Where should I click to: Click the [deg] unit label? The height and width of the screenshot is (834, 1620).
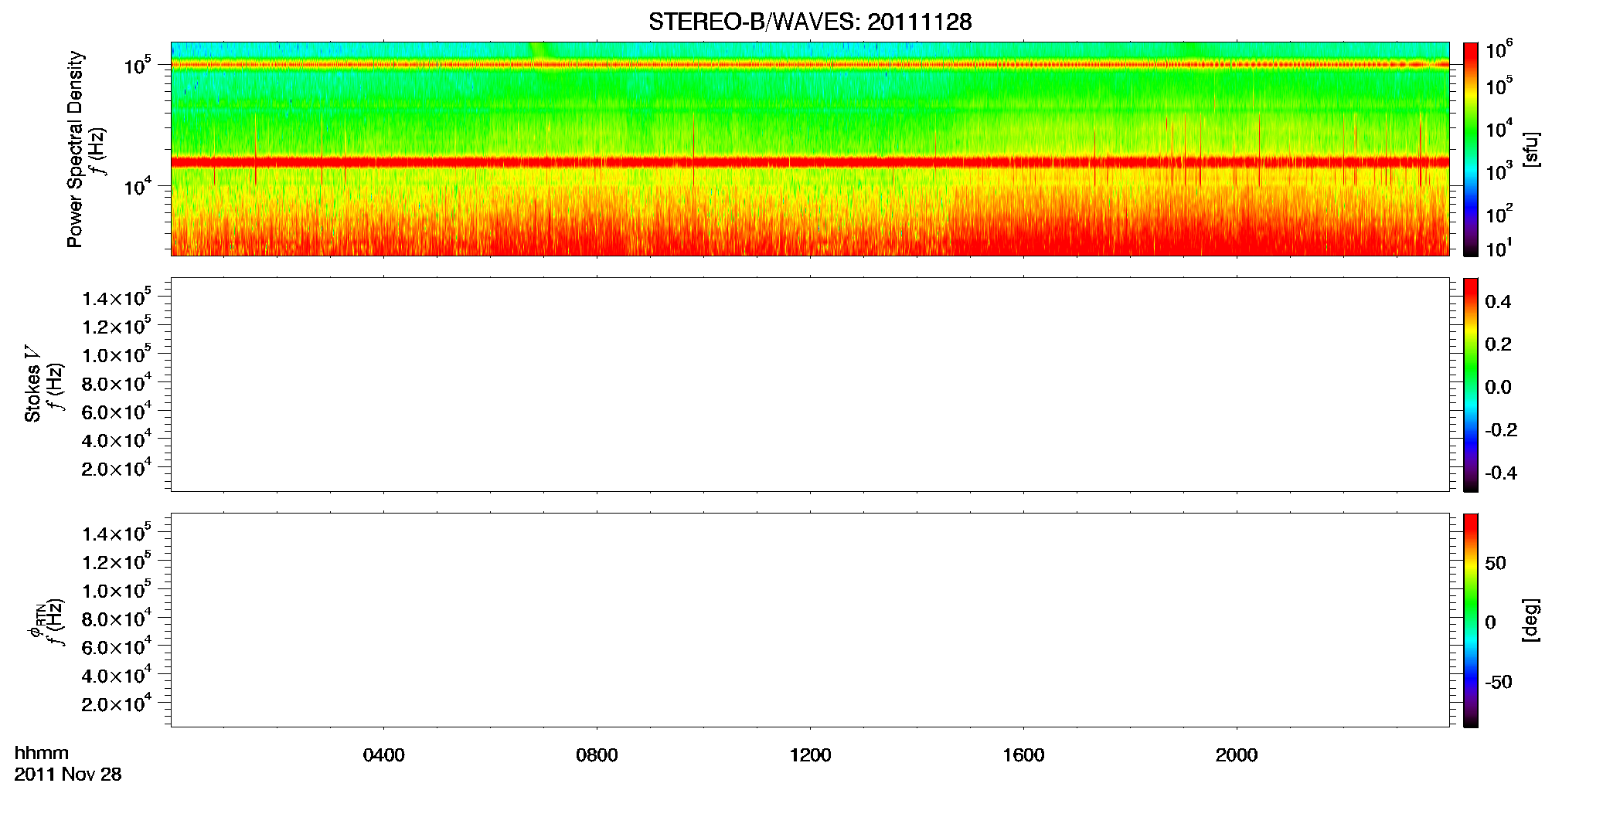tap(1531, 620)
